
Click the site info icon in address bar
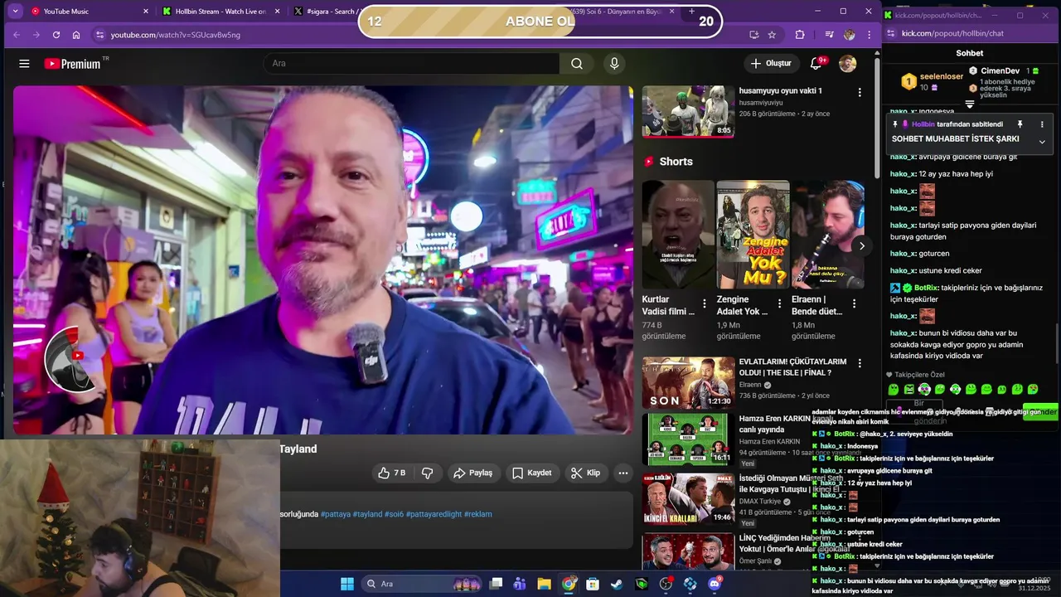click(x=99, y=35)
